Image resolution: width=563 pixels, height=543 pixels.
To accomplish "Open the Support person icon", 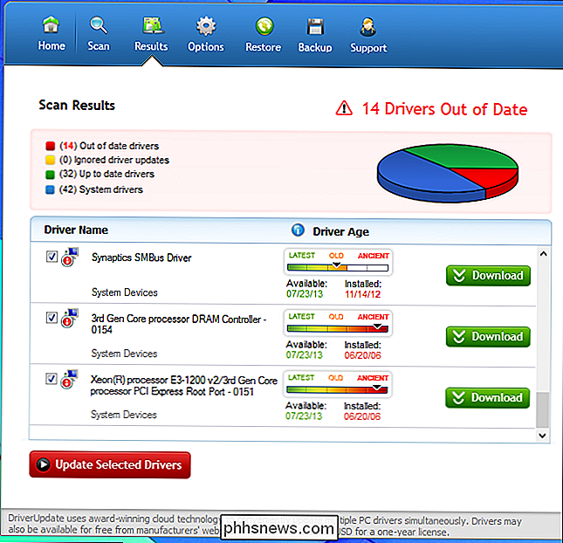I will (x=368, y=27).
